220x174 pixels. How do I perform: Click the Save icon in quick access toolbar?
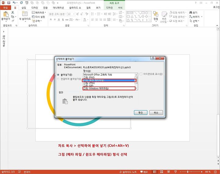(x=9, y=3)
